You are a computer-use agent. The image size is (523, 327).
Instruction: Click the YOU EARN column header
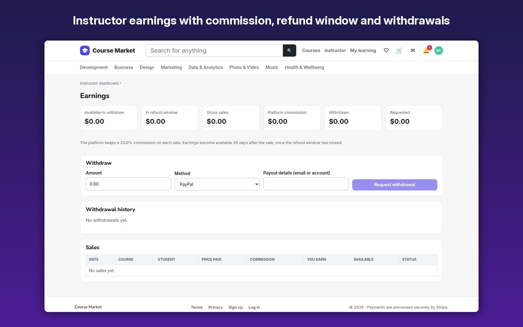(x=327, y=259)
